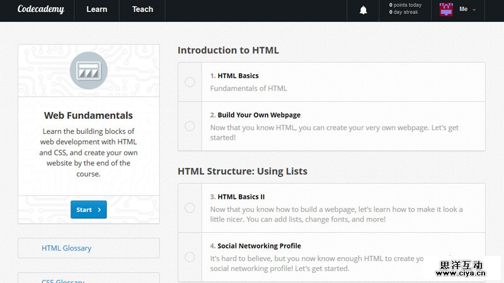
Task: Open lesson 4 Social Networking Profile
Action: coord(259,246)
